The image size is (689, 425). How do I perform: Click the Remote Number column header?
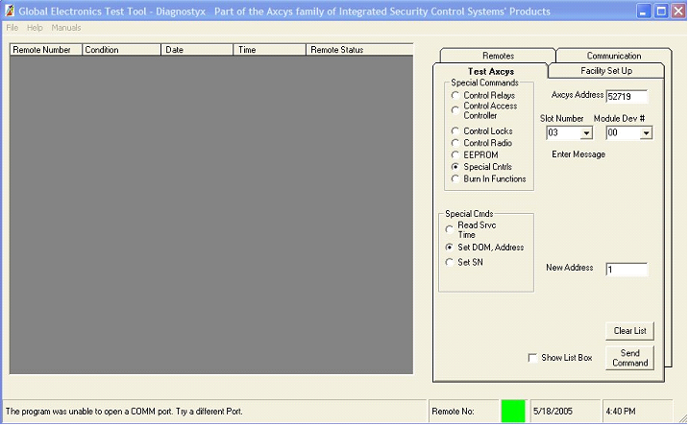point(46,50)
